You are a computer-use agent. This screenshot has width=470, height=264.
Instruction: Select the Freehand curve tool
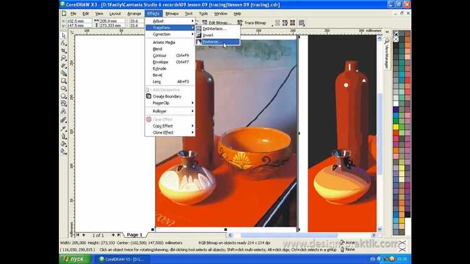[63, 66]
